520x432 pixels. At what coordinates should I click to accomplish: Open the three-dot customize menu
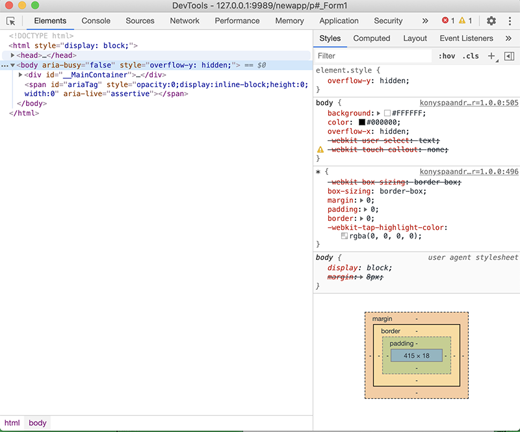coord(509,21)
